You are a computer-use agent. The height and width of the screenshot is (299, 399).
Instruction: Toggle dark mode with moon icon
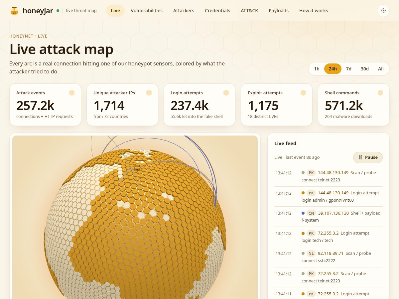(x=383, y=11)
